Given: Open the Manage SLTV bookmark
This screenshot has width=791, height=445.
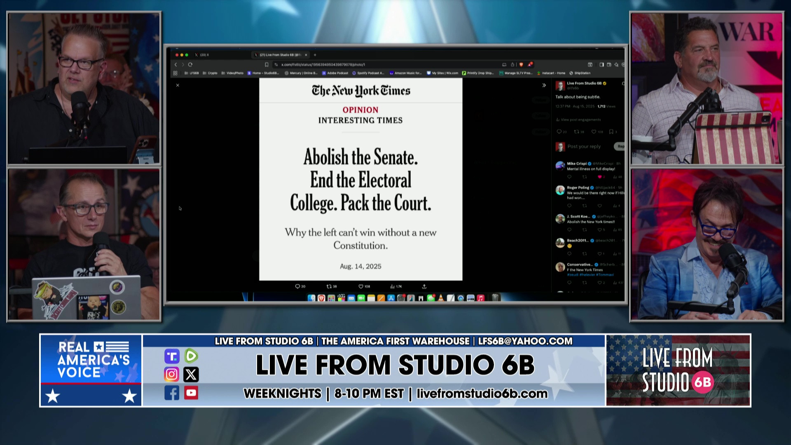Looking at the screenshot, I should 516,73.
